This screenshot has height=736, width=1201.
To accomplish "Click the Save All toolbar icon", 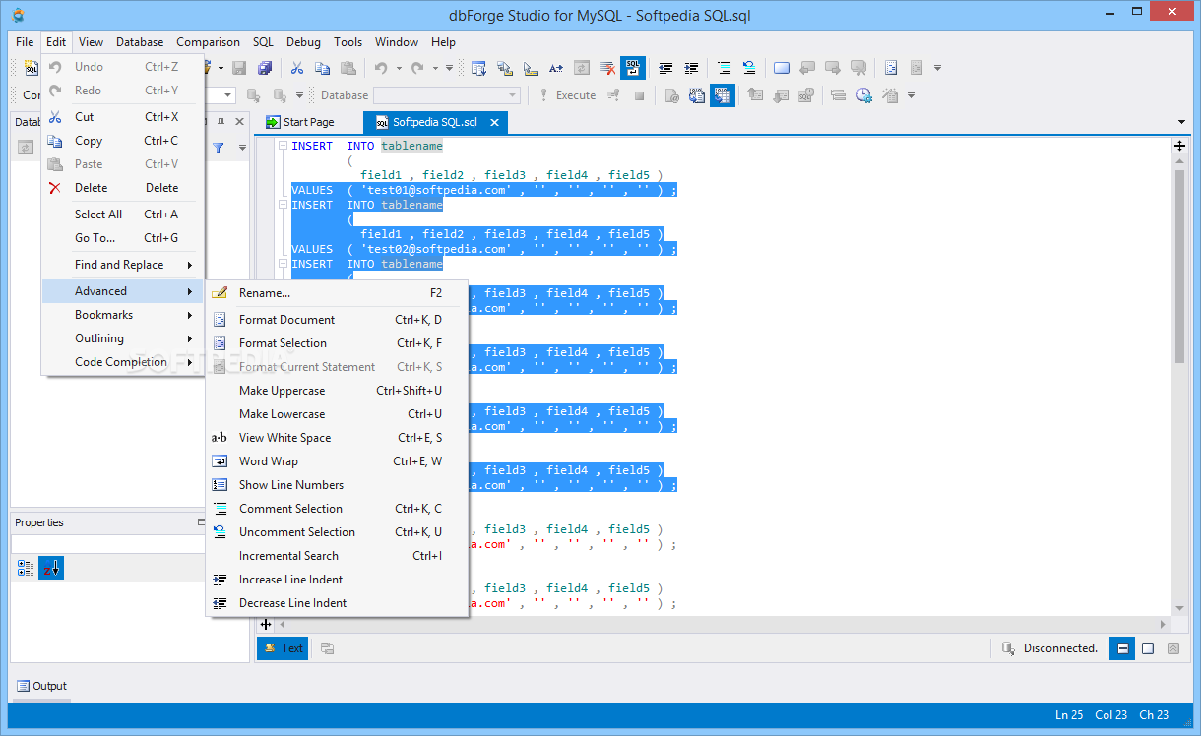I will [x=264, y=68].
